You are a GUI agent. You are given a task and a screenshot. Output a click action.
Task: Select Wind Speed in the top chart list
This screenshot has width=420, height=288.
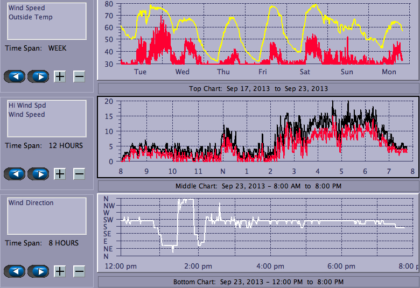pos(27,8)
